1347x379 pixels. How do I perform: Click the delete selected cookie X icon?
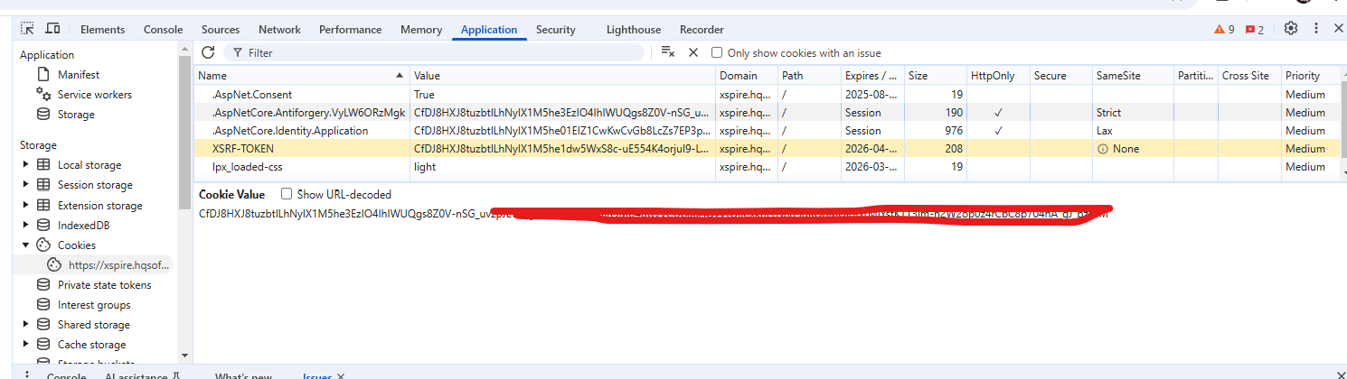(x=693, y=52)
